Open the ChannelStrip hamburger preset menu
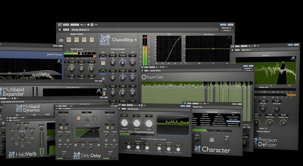Viewport: 303px width, 166px height. click(x=60, y=30)
